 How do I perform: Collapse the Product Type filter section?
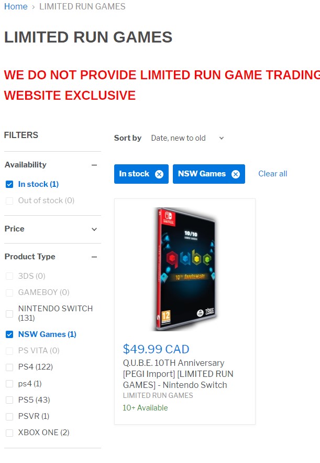point(94,257)
